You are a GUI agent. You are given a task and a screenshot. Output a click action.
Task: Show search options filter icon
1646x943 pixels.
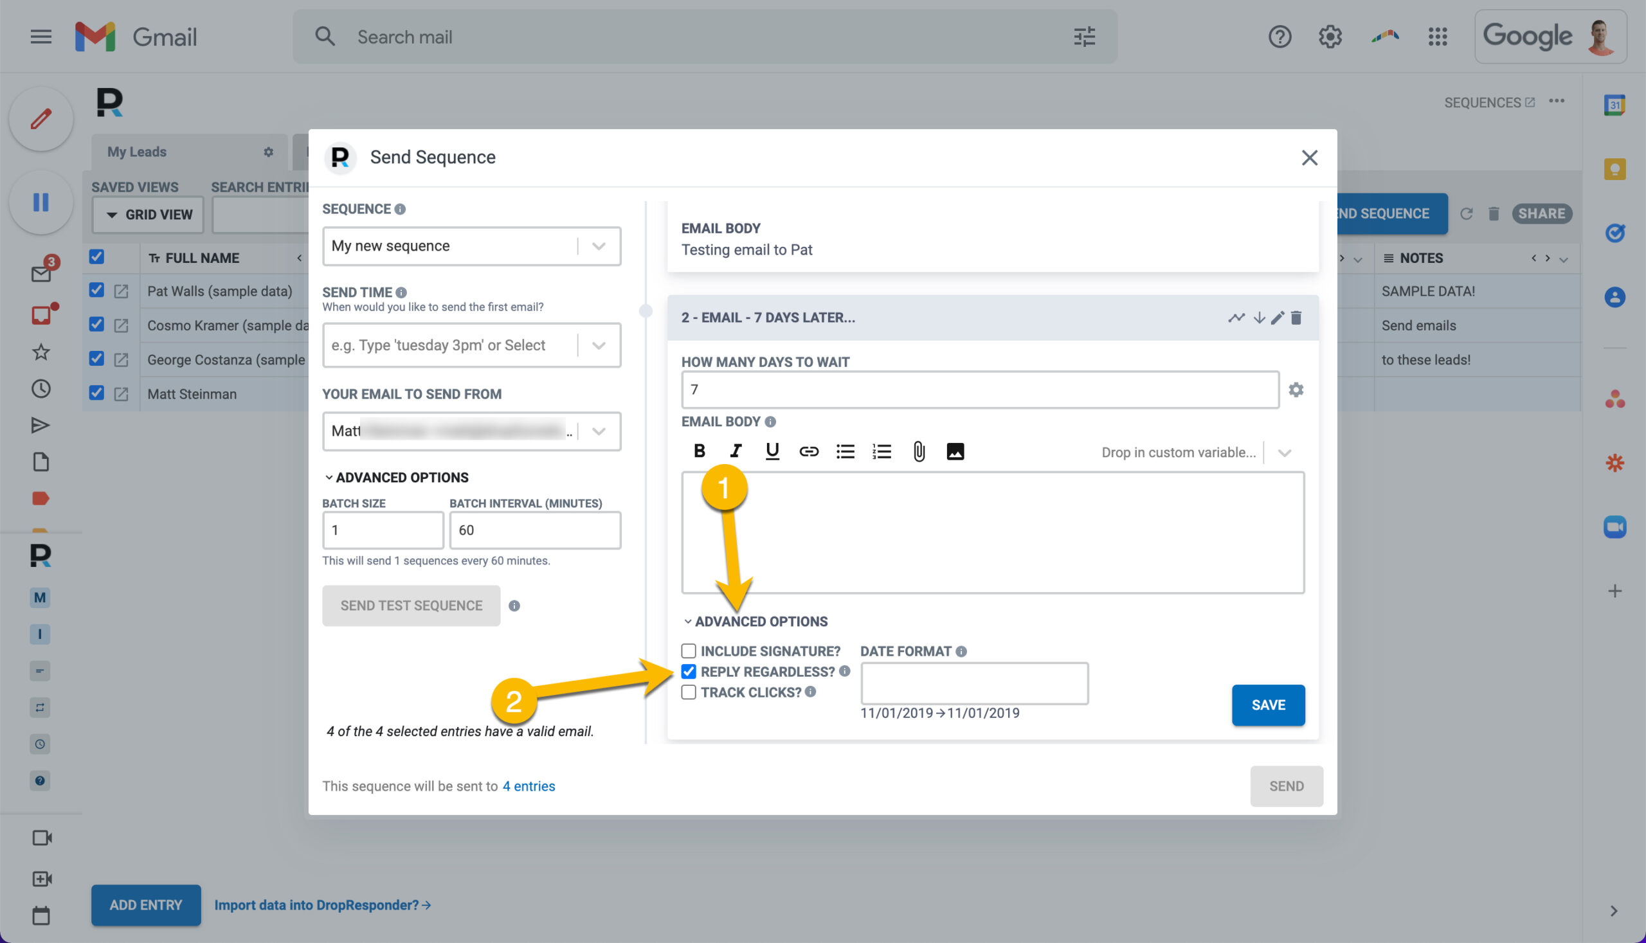pos(1085,37)
